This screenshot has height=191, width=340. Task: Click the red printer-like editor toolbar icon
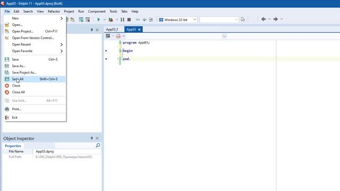(x=118, y=36)
